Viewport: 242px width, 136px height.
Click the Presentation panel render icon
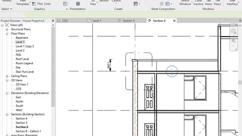point(78,4)
